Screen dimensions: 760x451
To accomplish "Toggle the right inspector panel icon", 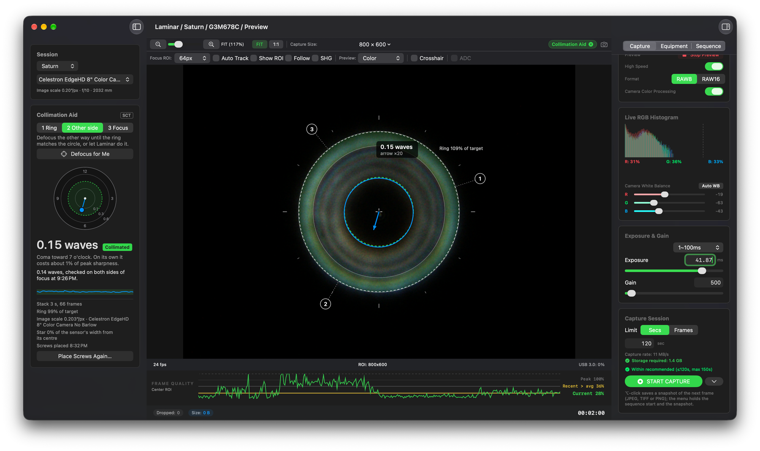I will click(x=725, y=27).
